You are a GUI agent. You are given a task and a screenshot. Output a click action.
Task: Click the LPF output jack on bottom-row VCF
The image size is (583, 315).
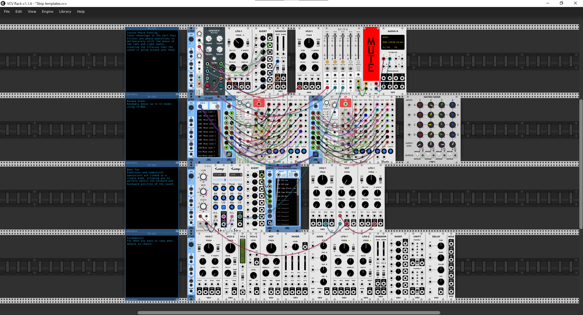point(271,292)
